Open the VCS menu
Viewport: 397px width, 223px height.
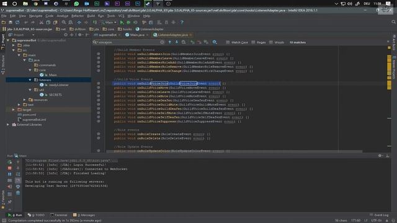coord(122,16)
